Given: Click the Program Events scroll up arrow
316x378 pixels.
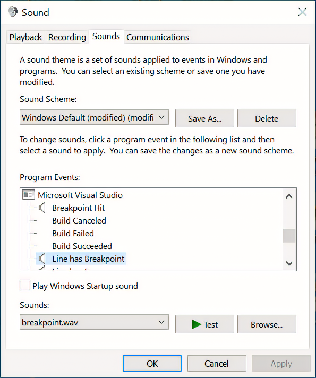Looking at the screenshot, I should (x=289, y=196).
